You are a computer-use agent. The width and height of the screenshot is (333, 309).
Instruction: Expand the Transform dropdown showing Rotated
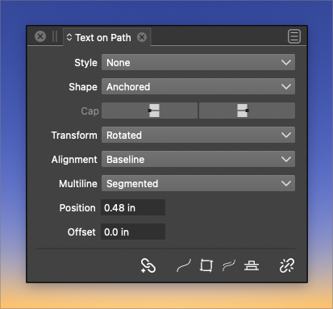(198, 135)
